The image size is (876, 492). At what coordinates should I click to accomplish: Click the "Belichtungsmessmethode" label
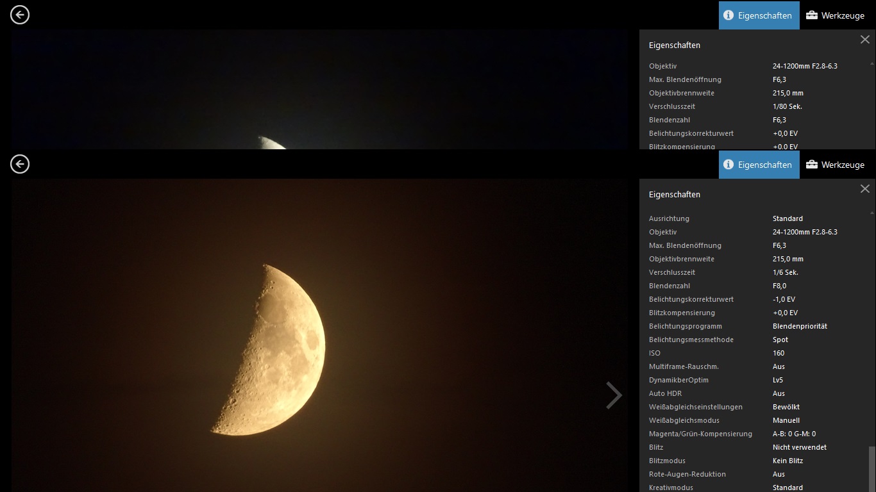click(x=691, y=340)
